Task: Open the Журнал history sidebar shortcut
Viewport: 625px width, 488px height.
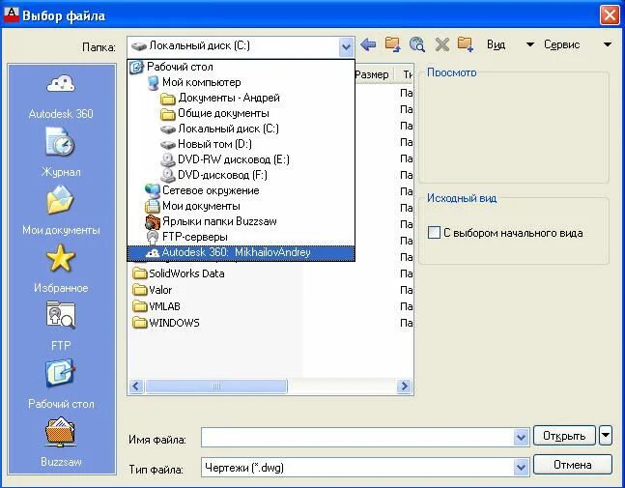Action: pyautogui.click(x=61, y=153)
